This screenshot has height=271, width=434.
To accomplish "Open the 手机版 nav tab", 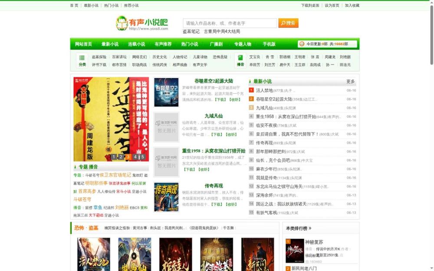I will pos(269,44).
